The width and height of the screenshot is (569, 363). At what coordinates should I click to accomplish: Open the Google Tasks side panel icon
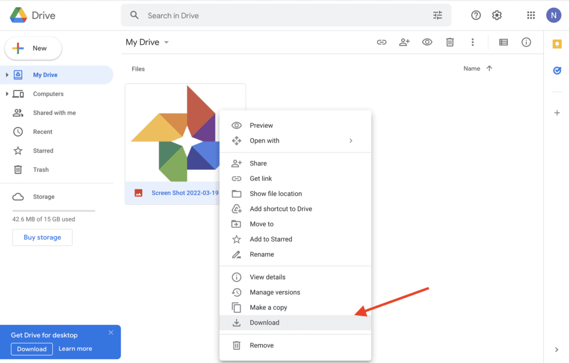point(557,70)
